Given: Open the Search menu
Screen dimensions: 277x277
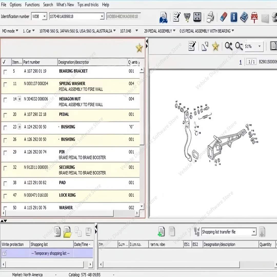Looking at the screenshot, I should (48, 5).
